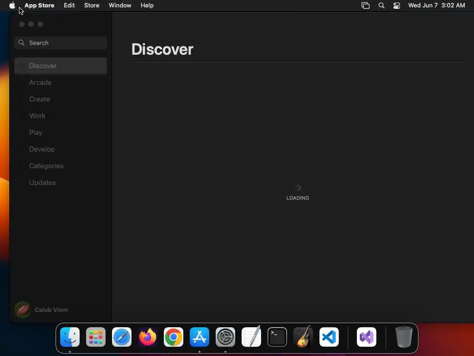Launch Visual Studio Code from the Dock
Viewport: 474px width, 356px height.
point(329,337)
